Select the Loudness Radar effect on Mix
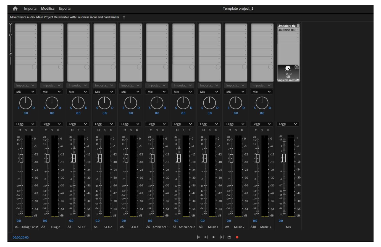Image resolution: width=381 pixels, height=247 pixels. click(287, 30)
